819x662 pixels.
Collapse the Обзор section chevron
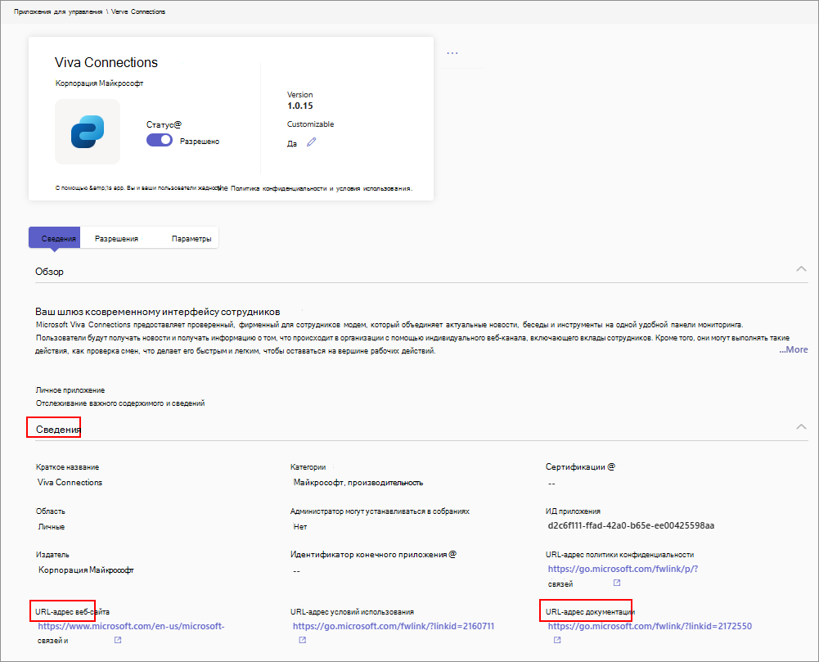(801, 268)
